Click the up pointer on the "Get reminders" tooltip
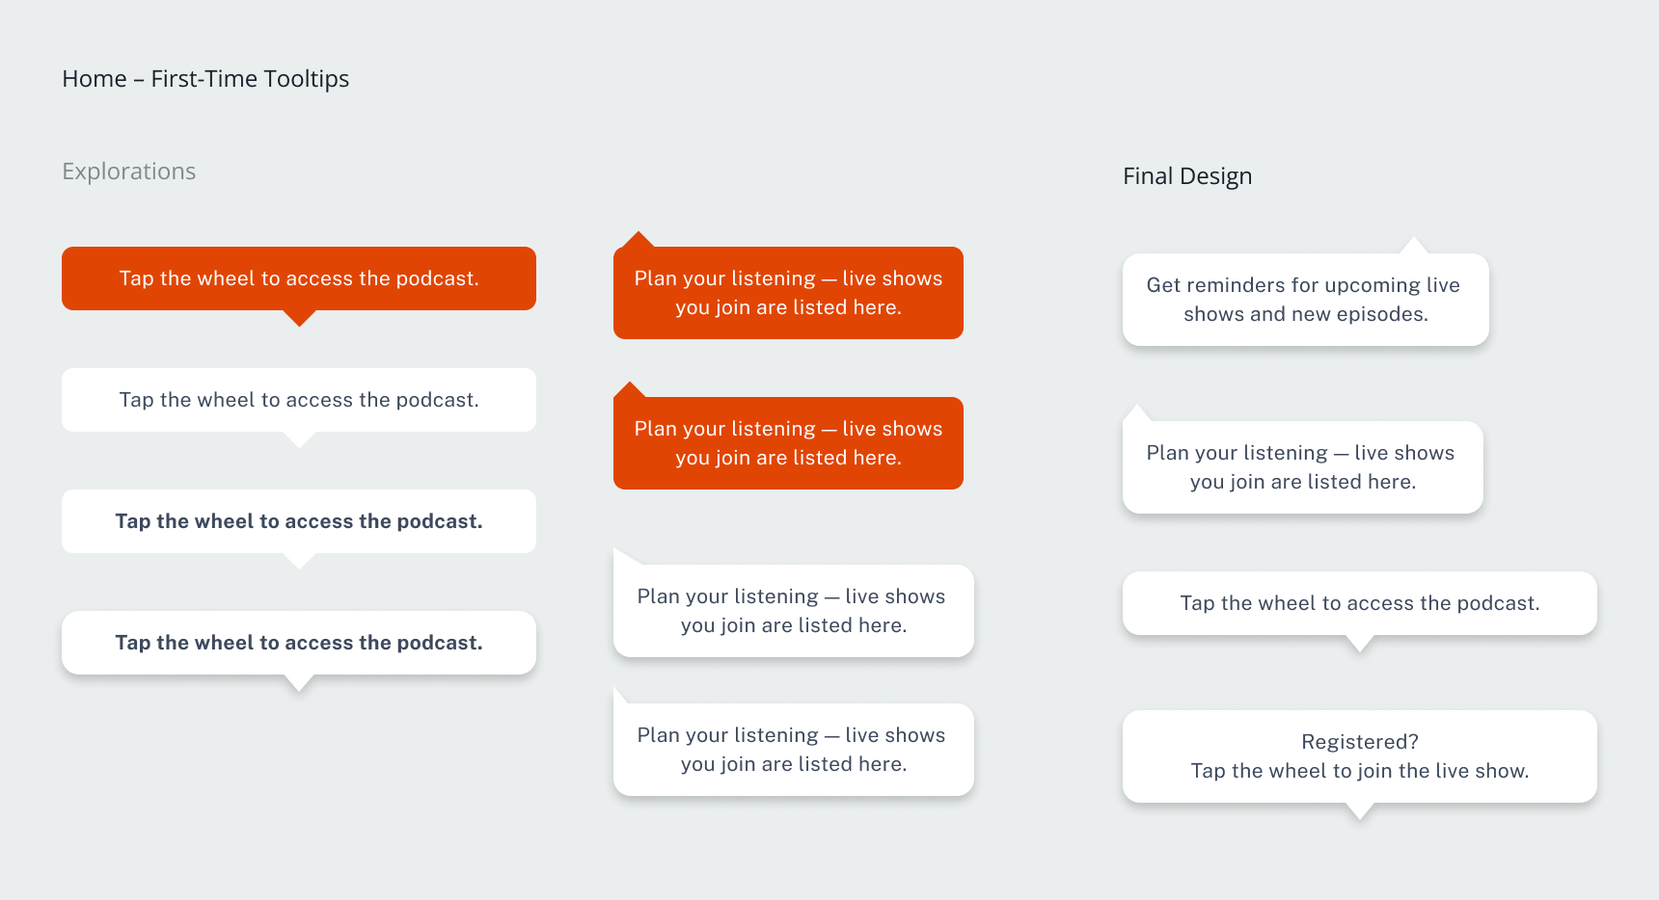Viewport: 1659px width, 900px height. [1413, 246]
